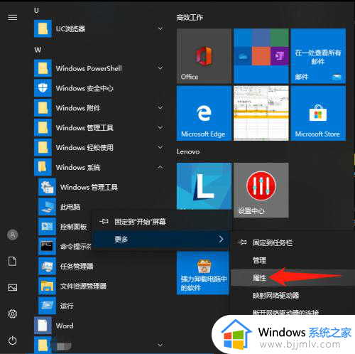The width and height of the screenshot is (355, 354).
Task: Expand Windows 管理工具 folder chevron
Action: [160, 128]
